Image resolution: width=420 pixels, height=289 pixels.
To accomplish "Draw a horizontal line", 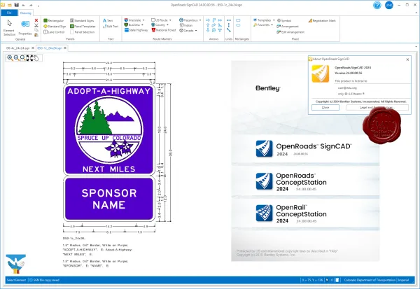I will (x=229, y=20).
